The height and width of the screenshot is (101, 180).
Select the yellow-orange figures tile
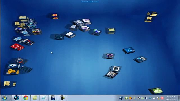(12, 72)
